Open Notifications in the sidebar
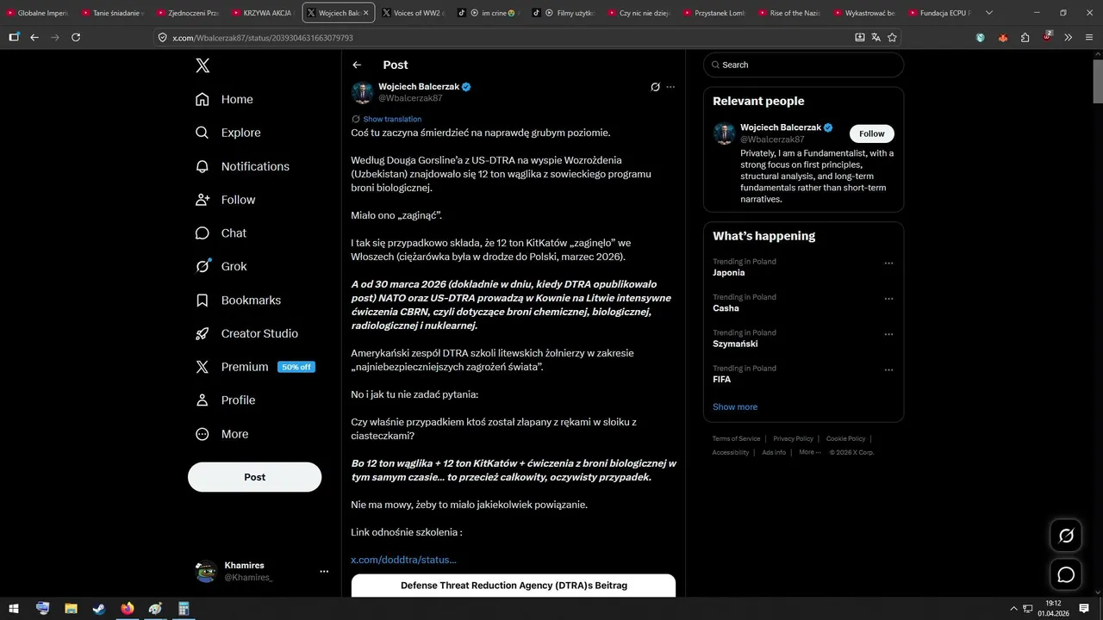 click(242, 166)
